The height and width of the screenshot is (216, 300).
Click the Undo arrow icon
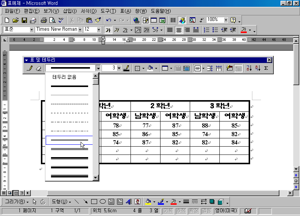(x=109, y=20)
